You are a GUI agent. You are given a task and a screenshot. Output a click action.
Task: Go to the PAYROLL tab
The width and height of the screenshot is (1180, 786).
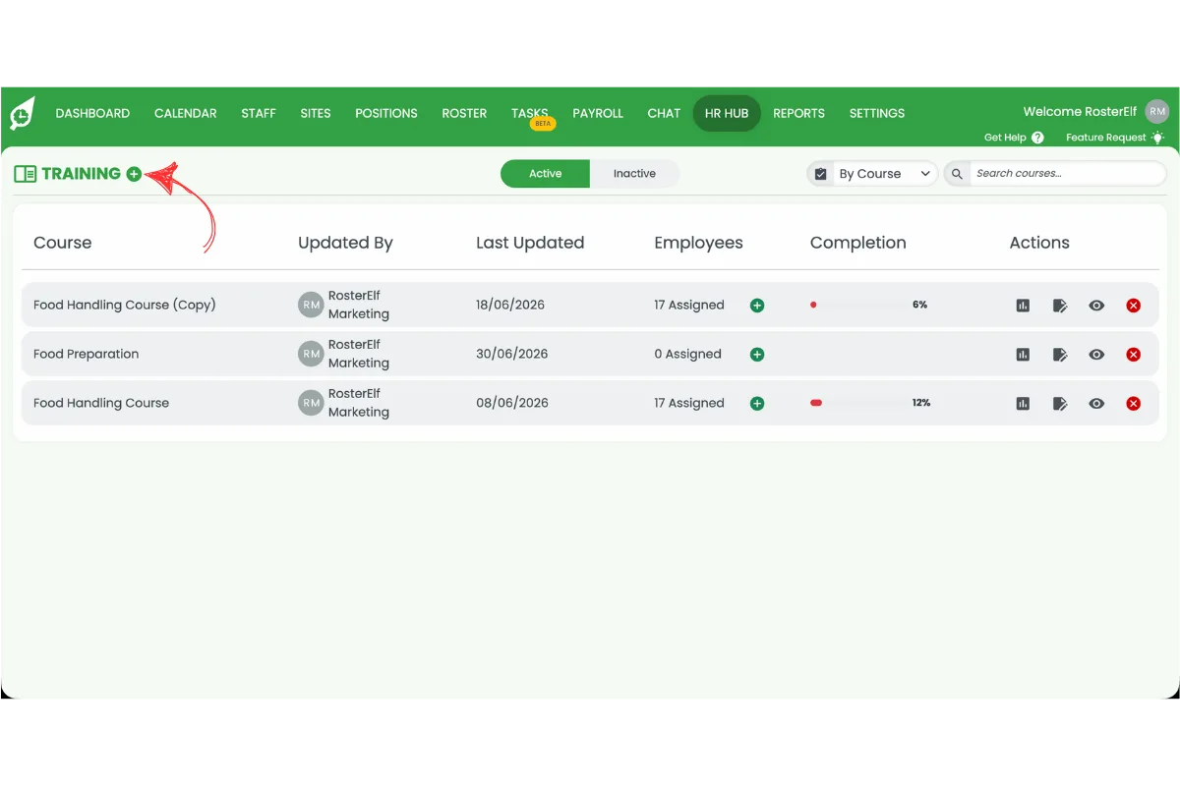point(598,113)
